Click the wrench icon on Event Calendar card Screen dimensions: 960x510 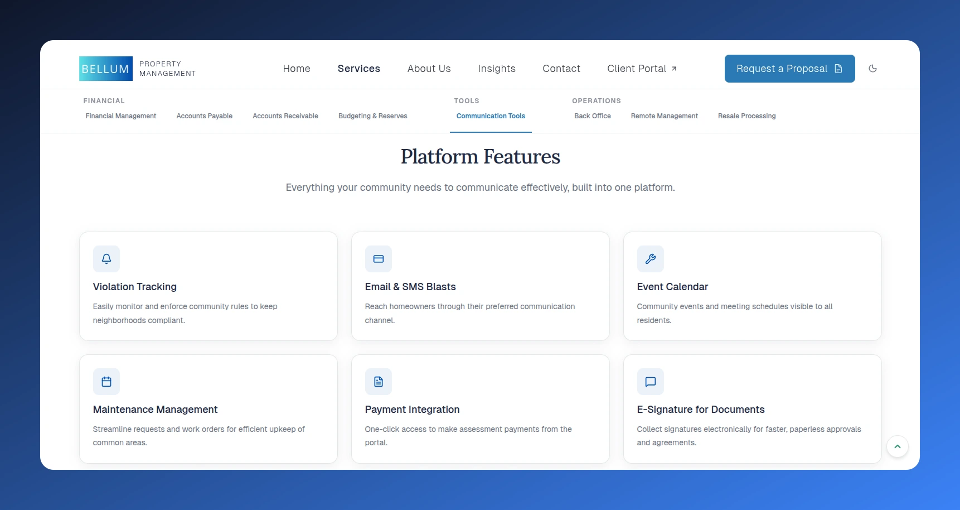pos(651,259)
